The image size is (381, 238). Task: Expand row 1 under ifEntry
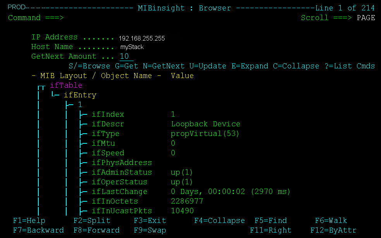[x=80, y=104]
